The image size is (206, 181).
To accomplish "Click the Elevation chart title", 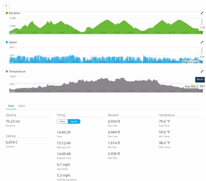I will (x=15, y=13).
